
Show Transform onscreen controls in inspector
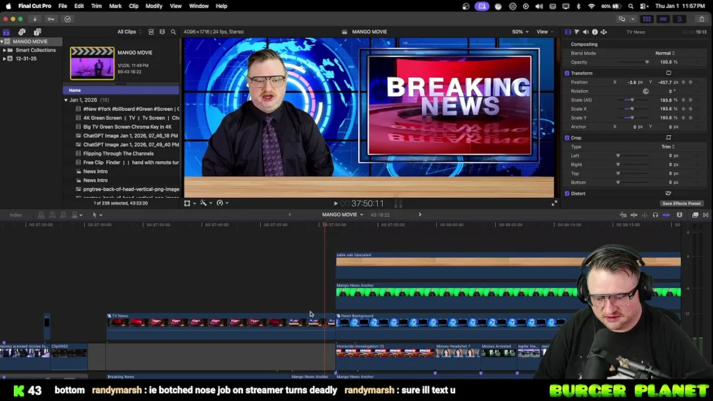point(668,73)
